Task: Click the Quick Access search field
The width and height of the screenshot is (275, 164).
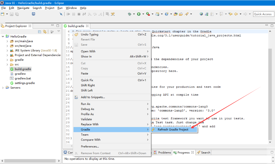Action: coord(263,14)
